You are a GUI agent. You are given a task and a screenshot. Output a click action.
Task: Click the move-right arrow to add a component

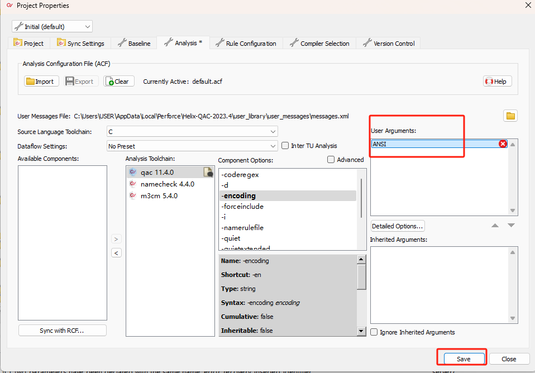coord(116,239)
